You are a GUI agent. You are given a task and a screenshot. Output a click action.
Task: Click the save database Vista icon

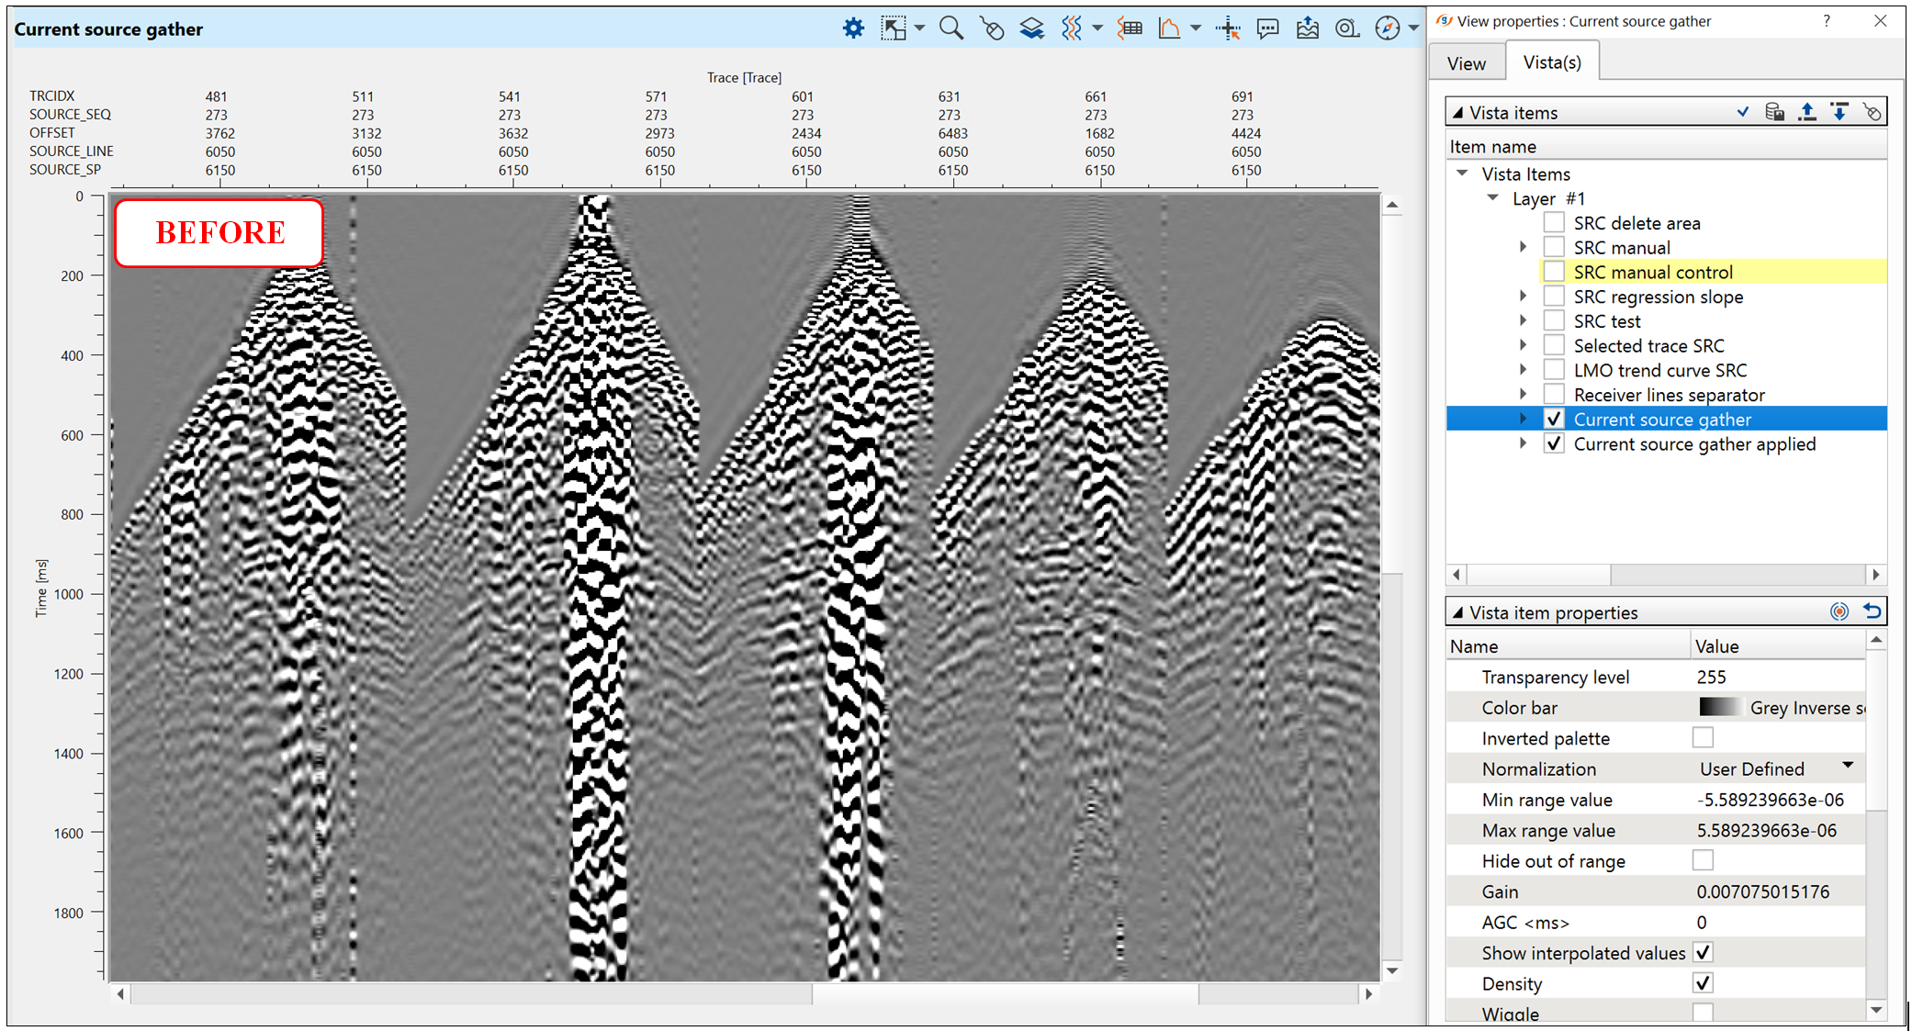1774,112
